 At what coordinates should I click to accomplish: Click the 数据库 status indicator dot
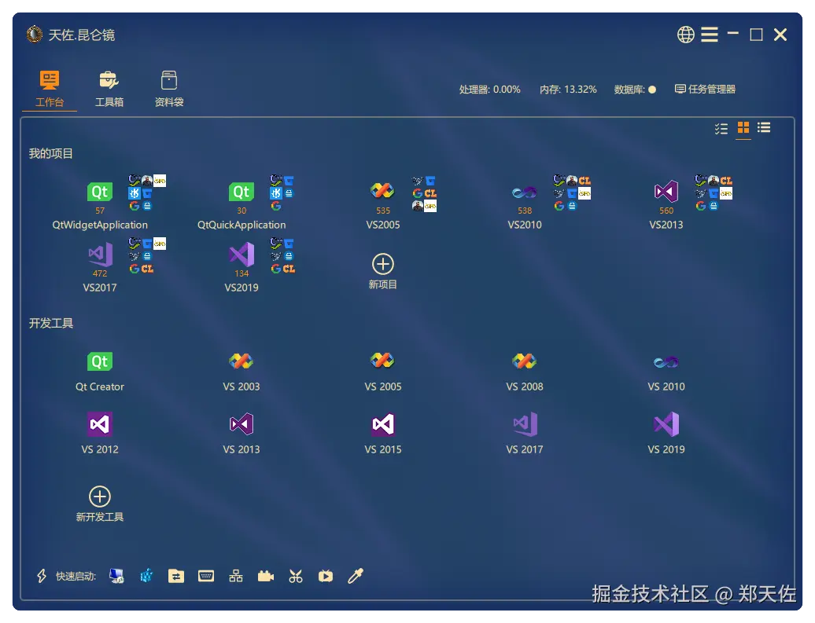652,90
